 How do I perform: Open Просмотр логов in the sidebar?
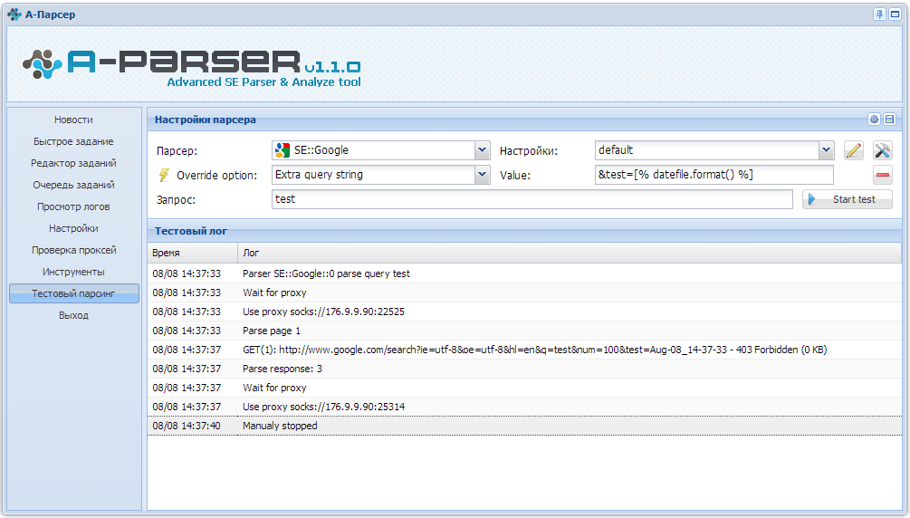tap(73, 206)
